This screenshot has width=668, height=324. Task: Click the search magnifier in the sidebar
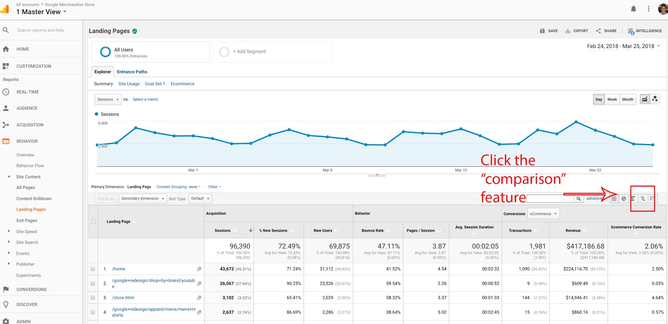(6, 30)
